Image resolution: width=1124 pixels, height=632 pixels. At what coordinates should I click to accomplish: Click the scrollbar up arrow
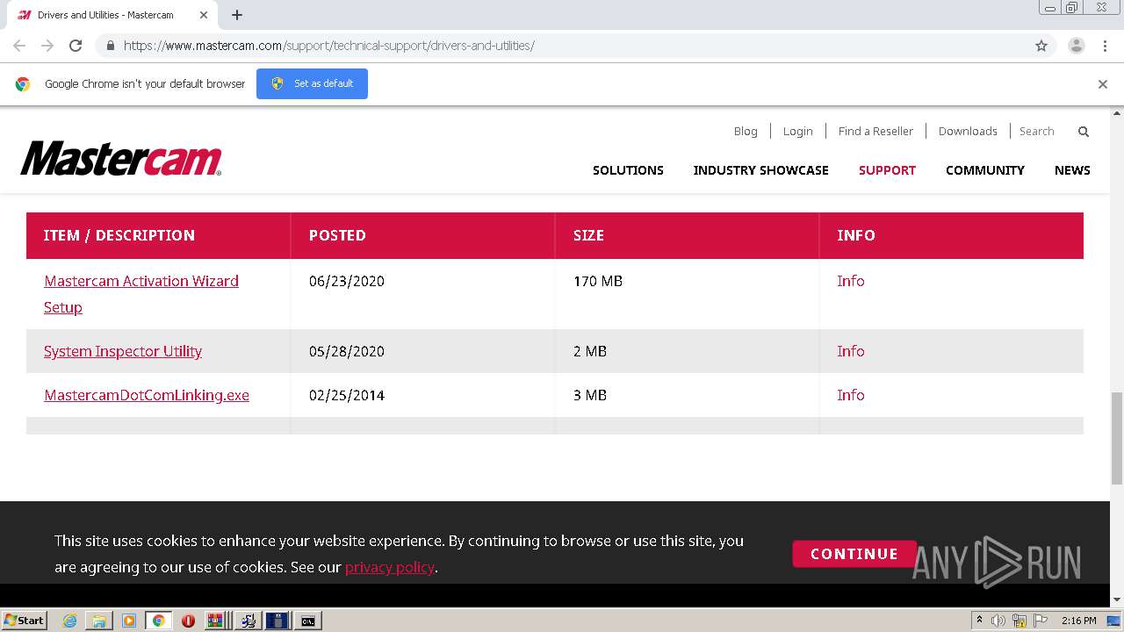pos(1117,113)
